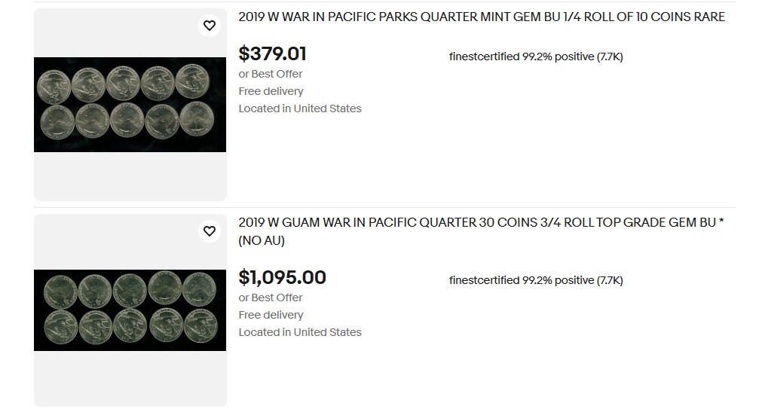Image resolution: width=768 pixels, height=409 pixels.
Task: Open the 2019 W Guam War in Pacific listing title
Action: point(481,223)
